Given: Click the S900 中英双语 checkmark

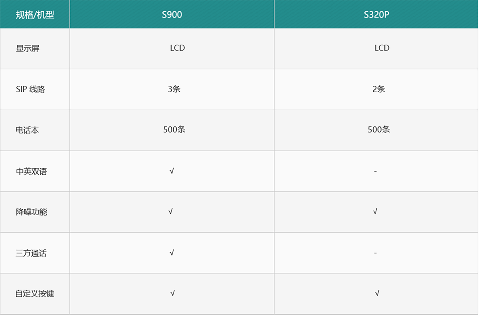Looking at the screenshot, I should (172, 171).
